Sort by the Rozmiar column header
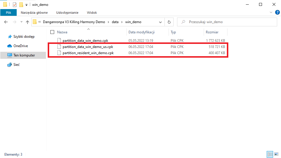This screenshot has width=281, height=158. (x=212, y=32)
